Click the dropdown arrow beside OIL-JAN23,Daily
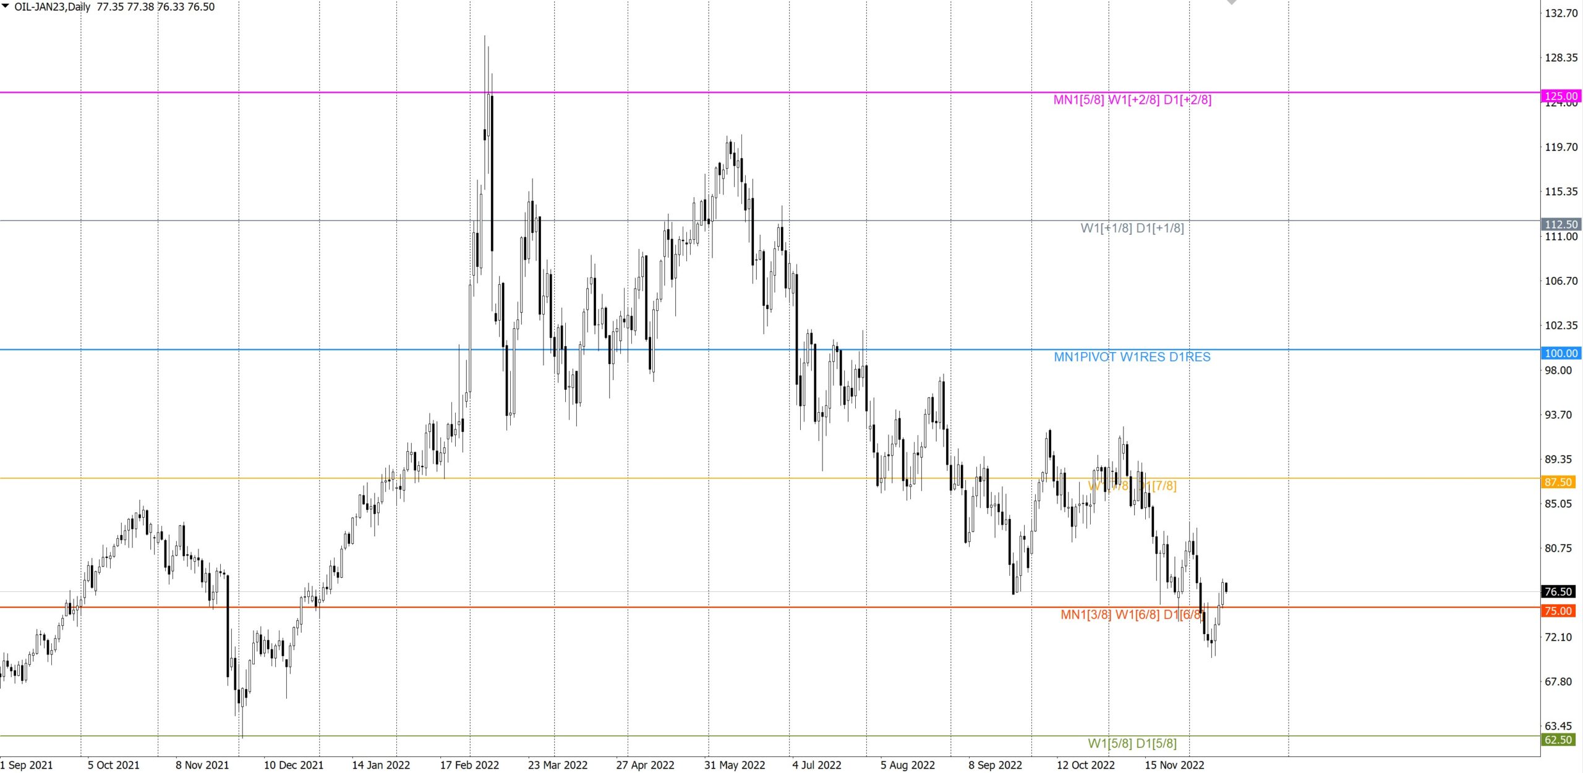The height and width of the screenshot is (773, 1583). point(6,6)
